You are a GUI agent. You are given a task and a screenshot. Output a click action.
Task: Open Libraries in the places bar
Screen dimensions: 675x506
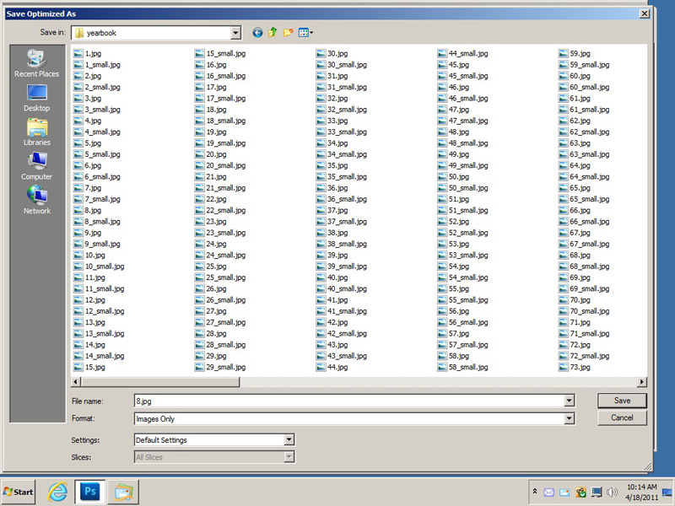36,132
